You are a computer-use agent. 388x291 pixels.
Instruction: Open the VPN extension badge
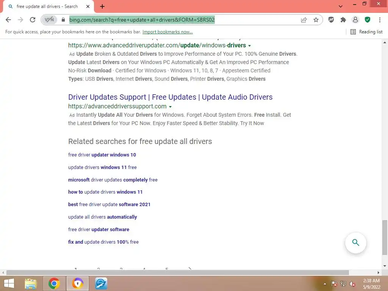[x=49, y=20]
